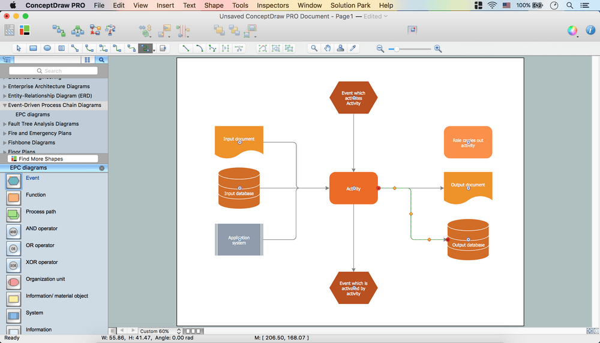Toggle the library tree view button
Viewport: 600px width, 343px height.
coord(7,60)
